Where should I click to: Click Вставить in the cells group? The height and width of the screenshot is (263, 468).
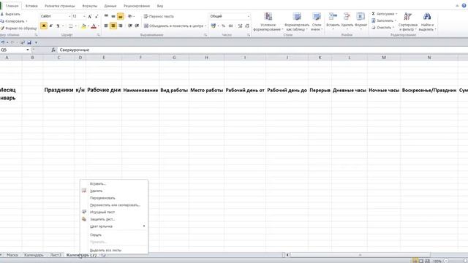(333, 21)
